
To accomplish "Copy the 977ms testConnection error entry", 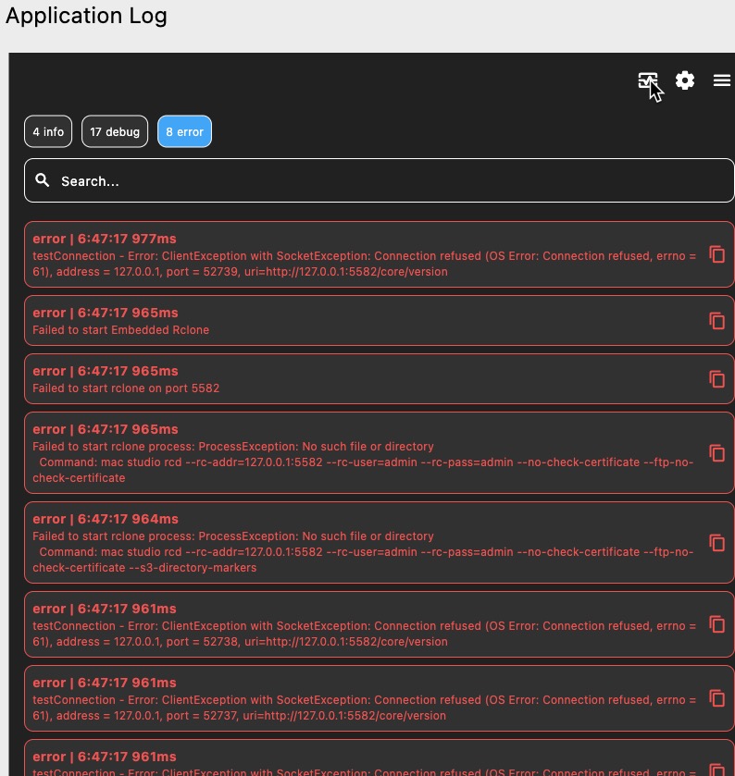I will [716, 254].
